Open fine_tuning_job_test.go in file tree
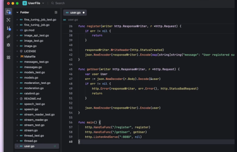237x152 pixels. [x=40, y=20]
